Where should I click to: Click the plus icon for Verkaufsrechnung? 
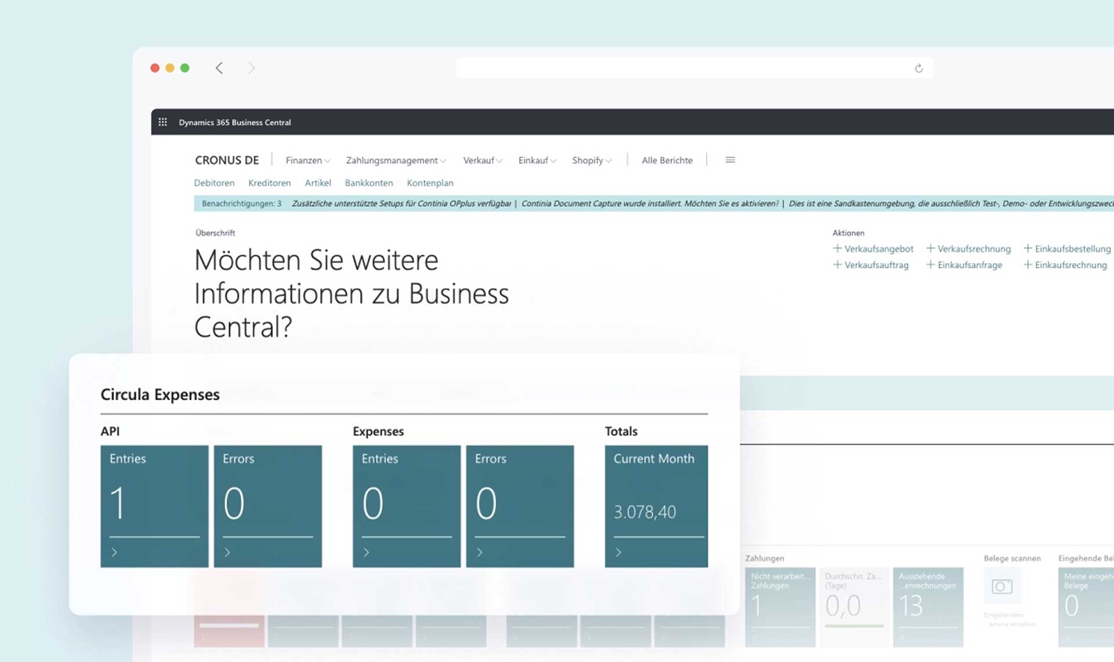coord(930,248)
